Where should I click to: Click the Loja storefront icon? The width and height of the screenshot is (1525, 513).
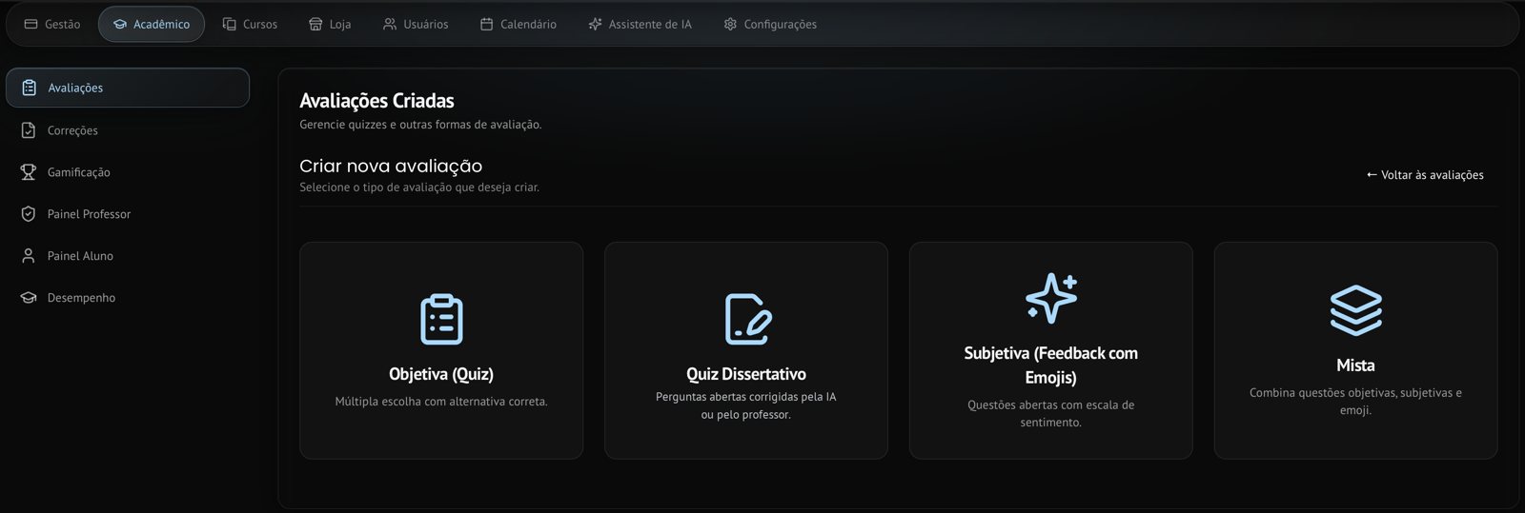click(315, 24)
